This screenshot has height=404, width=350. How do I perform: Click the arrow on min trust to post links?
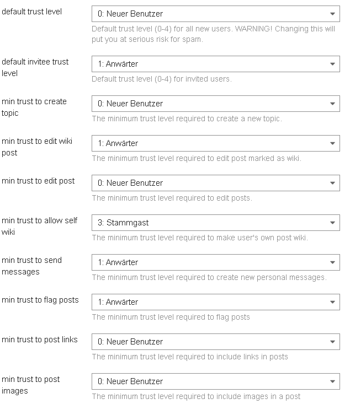click(332, 342)
